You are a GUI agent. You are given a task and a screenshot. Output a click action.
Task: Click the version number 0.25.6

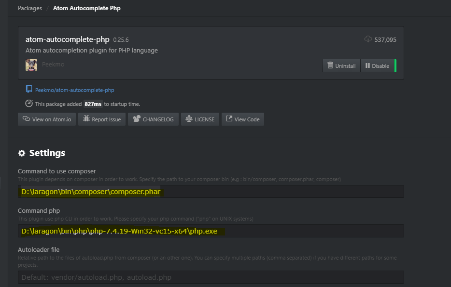tap(121, 40)
